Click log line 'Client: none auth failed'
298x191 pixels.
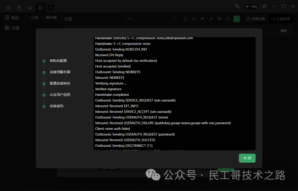coord(113,129)
